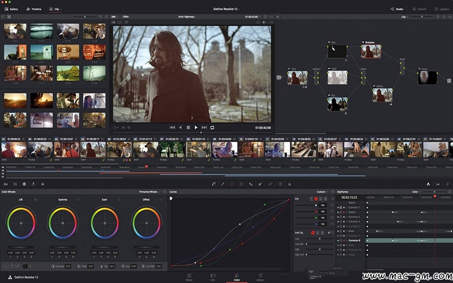Screen dimensions: 453x283
Task: Open the RGB Mixer palette icon
Action: pyautogui.click(x=33, y=184)
